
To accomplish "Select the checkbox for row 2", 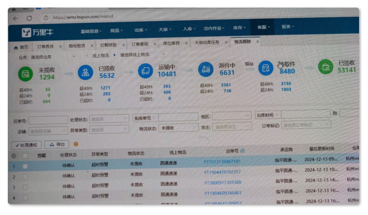I will 25,177.
